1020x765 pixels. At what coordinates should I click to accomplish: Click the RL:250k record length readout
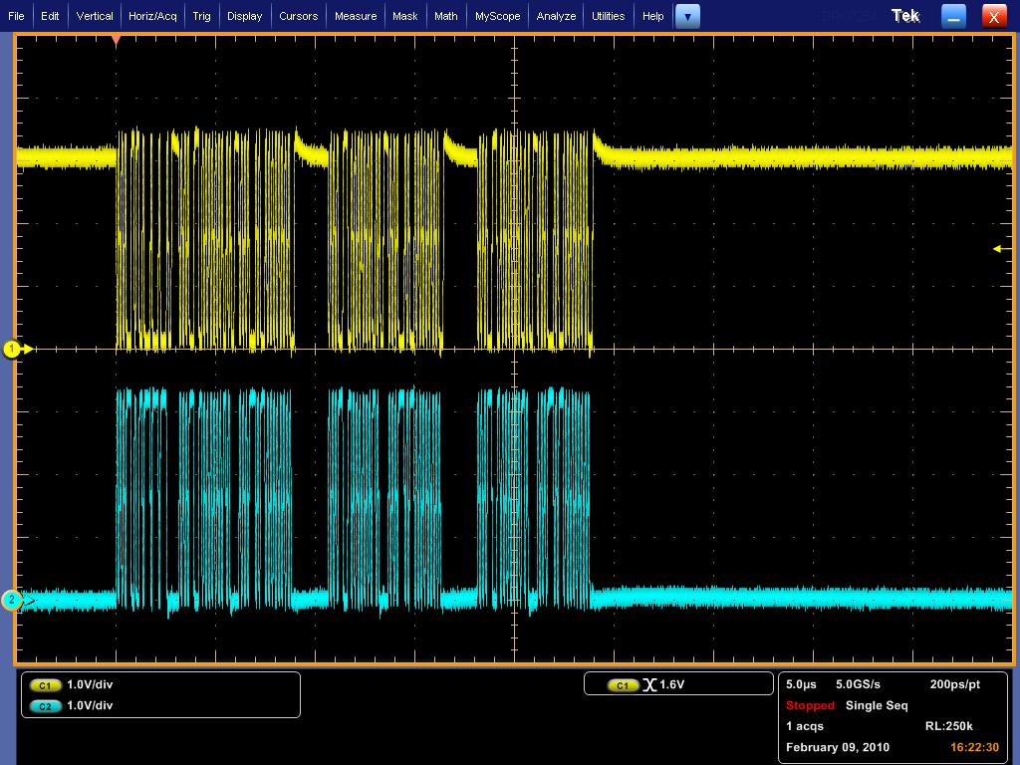tap(948, 726)
